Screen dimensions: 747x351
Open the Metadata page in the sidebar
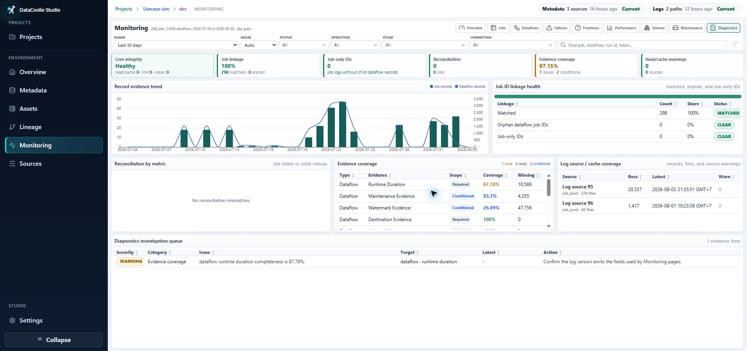point(54,90)
